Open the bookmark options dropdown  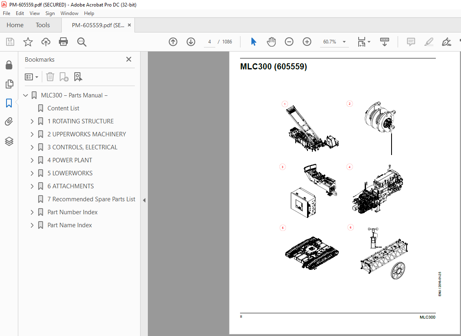tap(31, 77)
